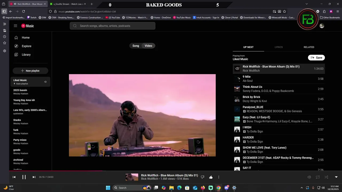Click the music video frame
Screen dimensions: 342x192
[142, 115]
